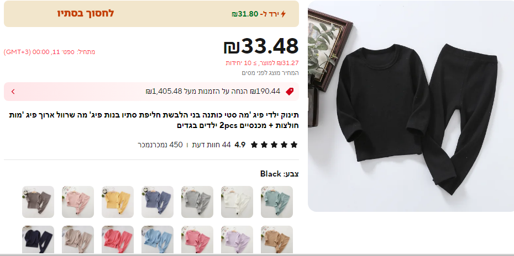The width and height of the screenshot is (514, 256).
Task: Choose the camel brown outfit thumbnail
Action: coord(277,239)
